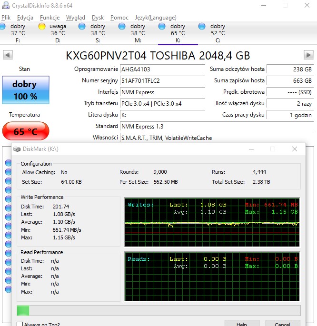Viewport: 317px width, 326px height.
Task: Go to previous disk with left arrow
Action: pyautogui.click(x=8, y=55)
